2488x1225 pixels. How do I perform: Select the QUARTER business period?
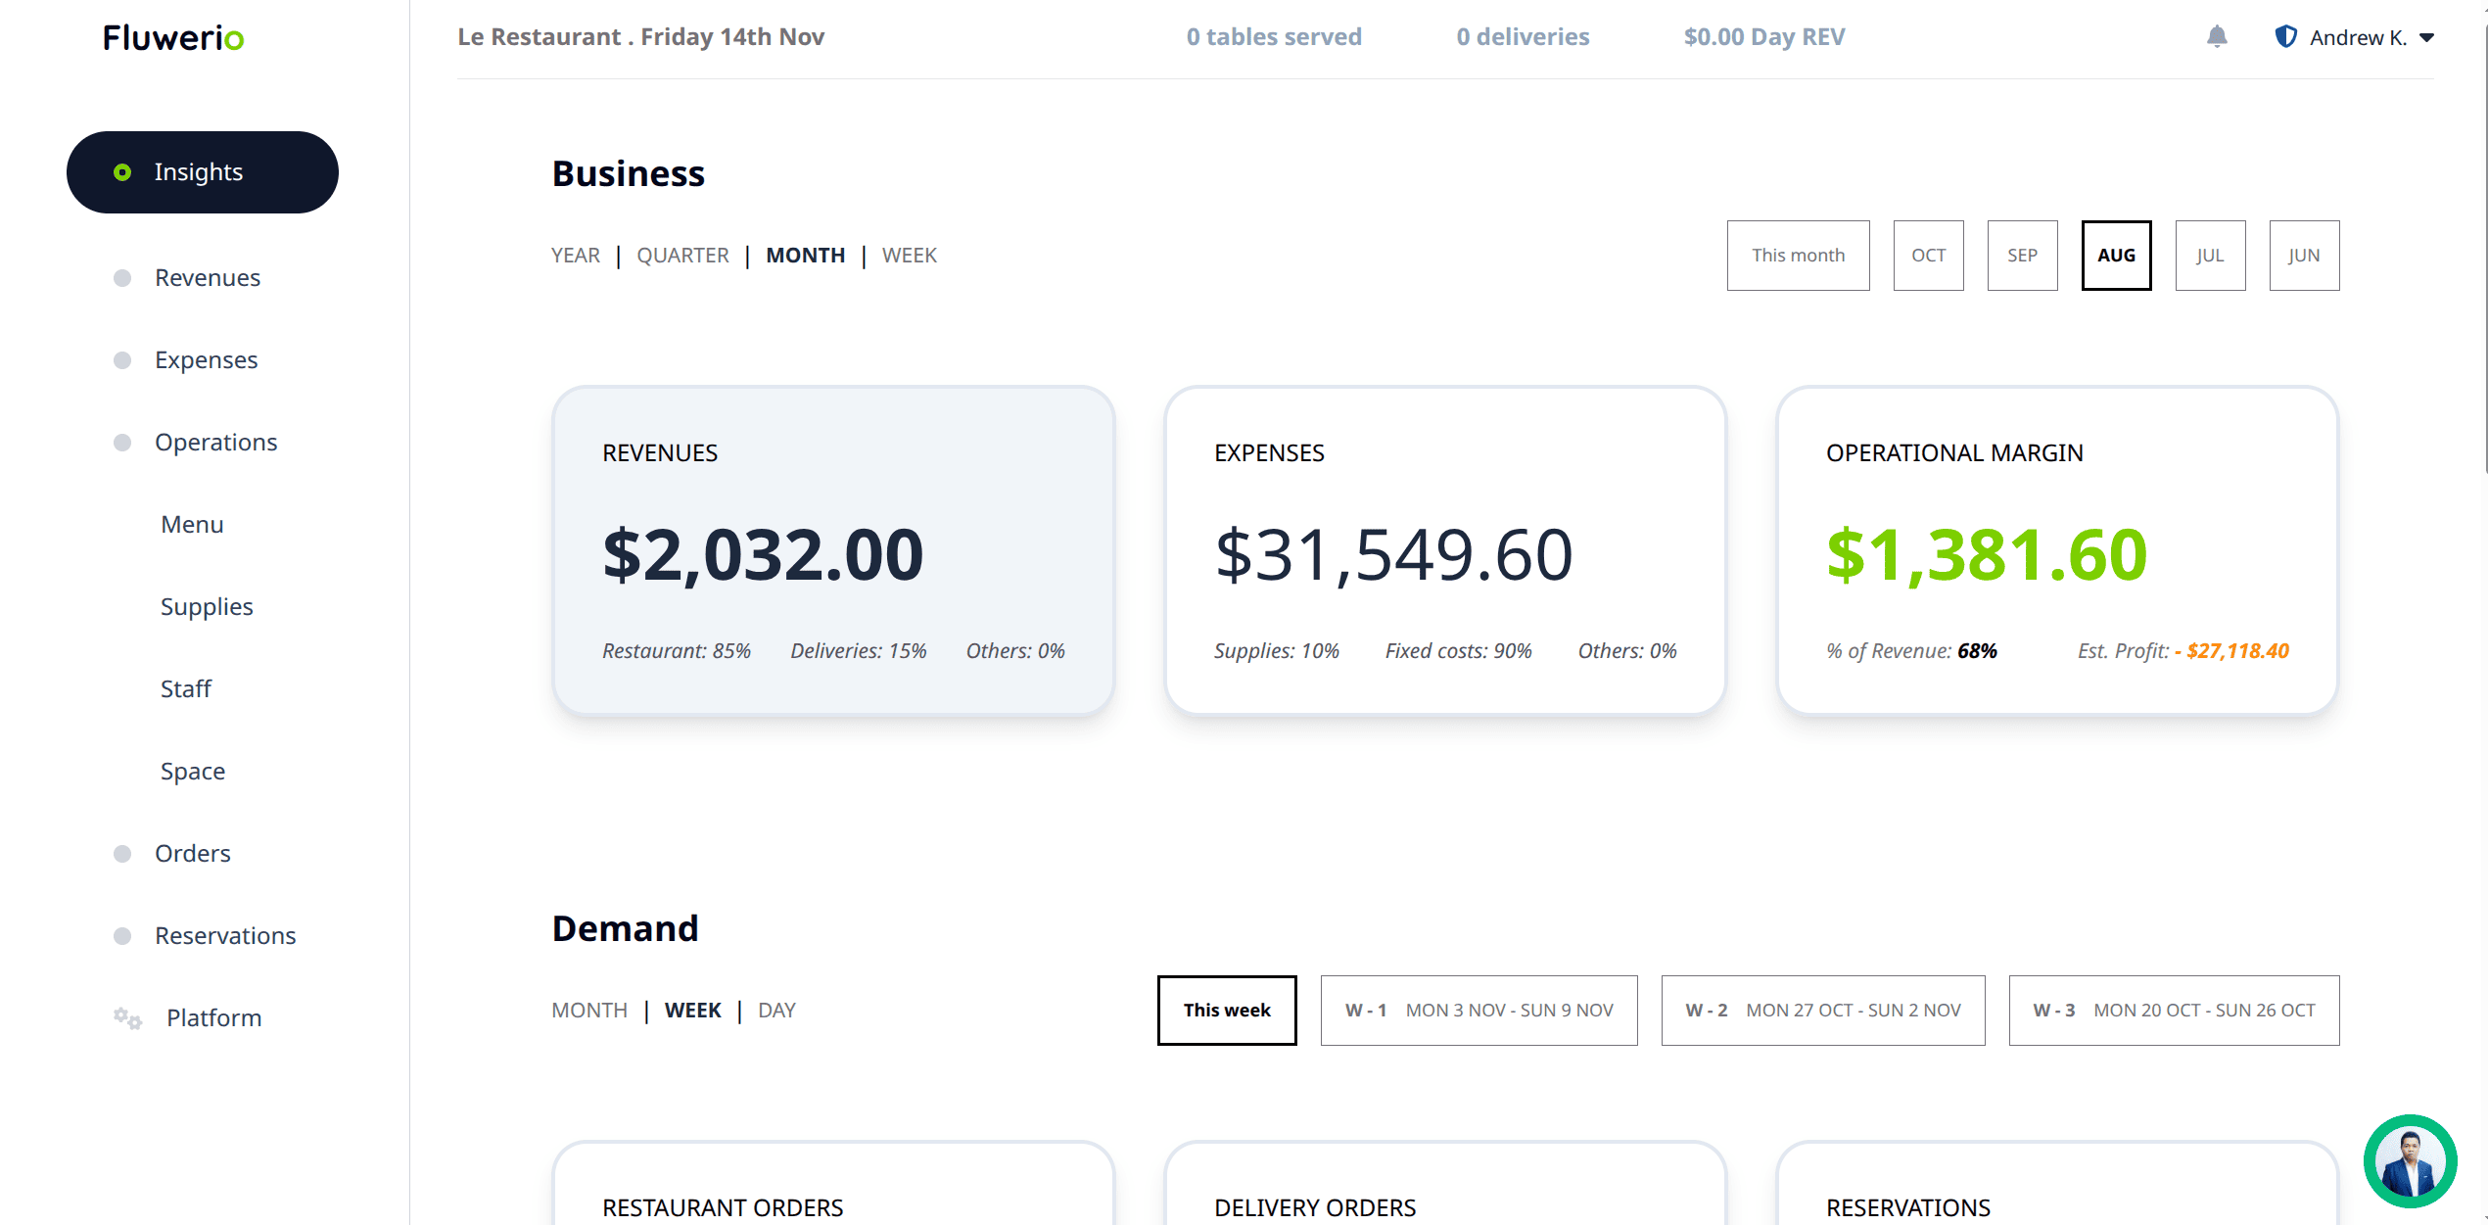coord(682,256)
